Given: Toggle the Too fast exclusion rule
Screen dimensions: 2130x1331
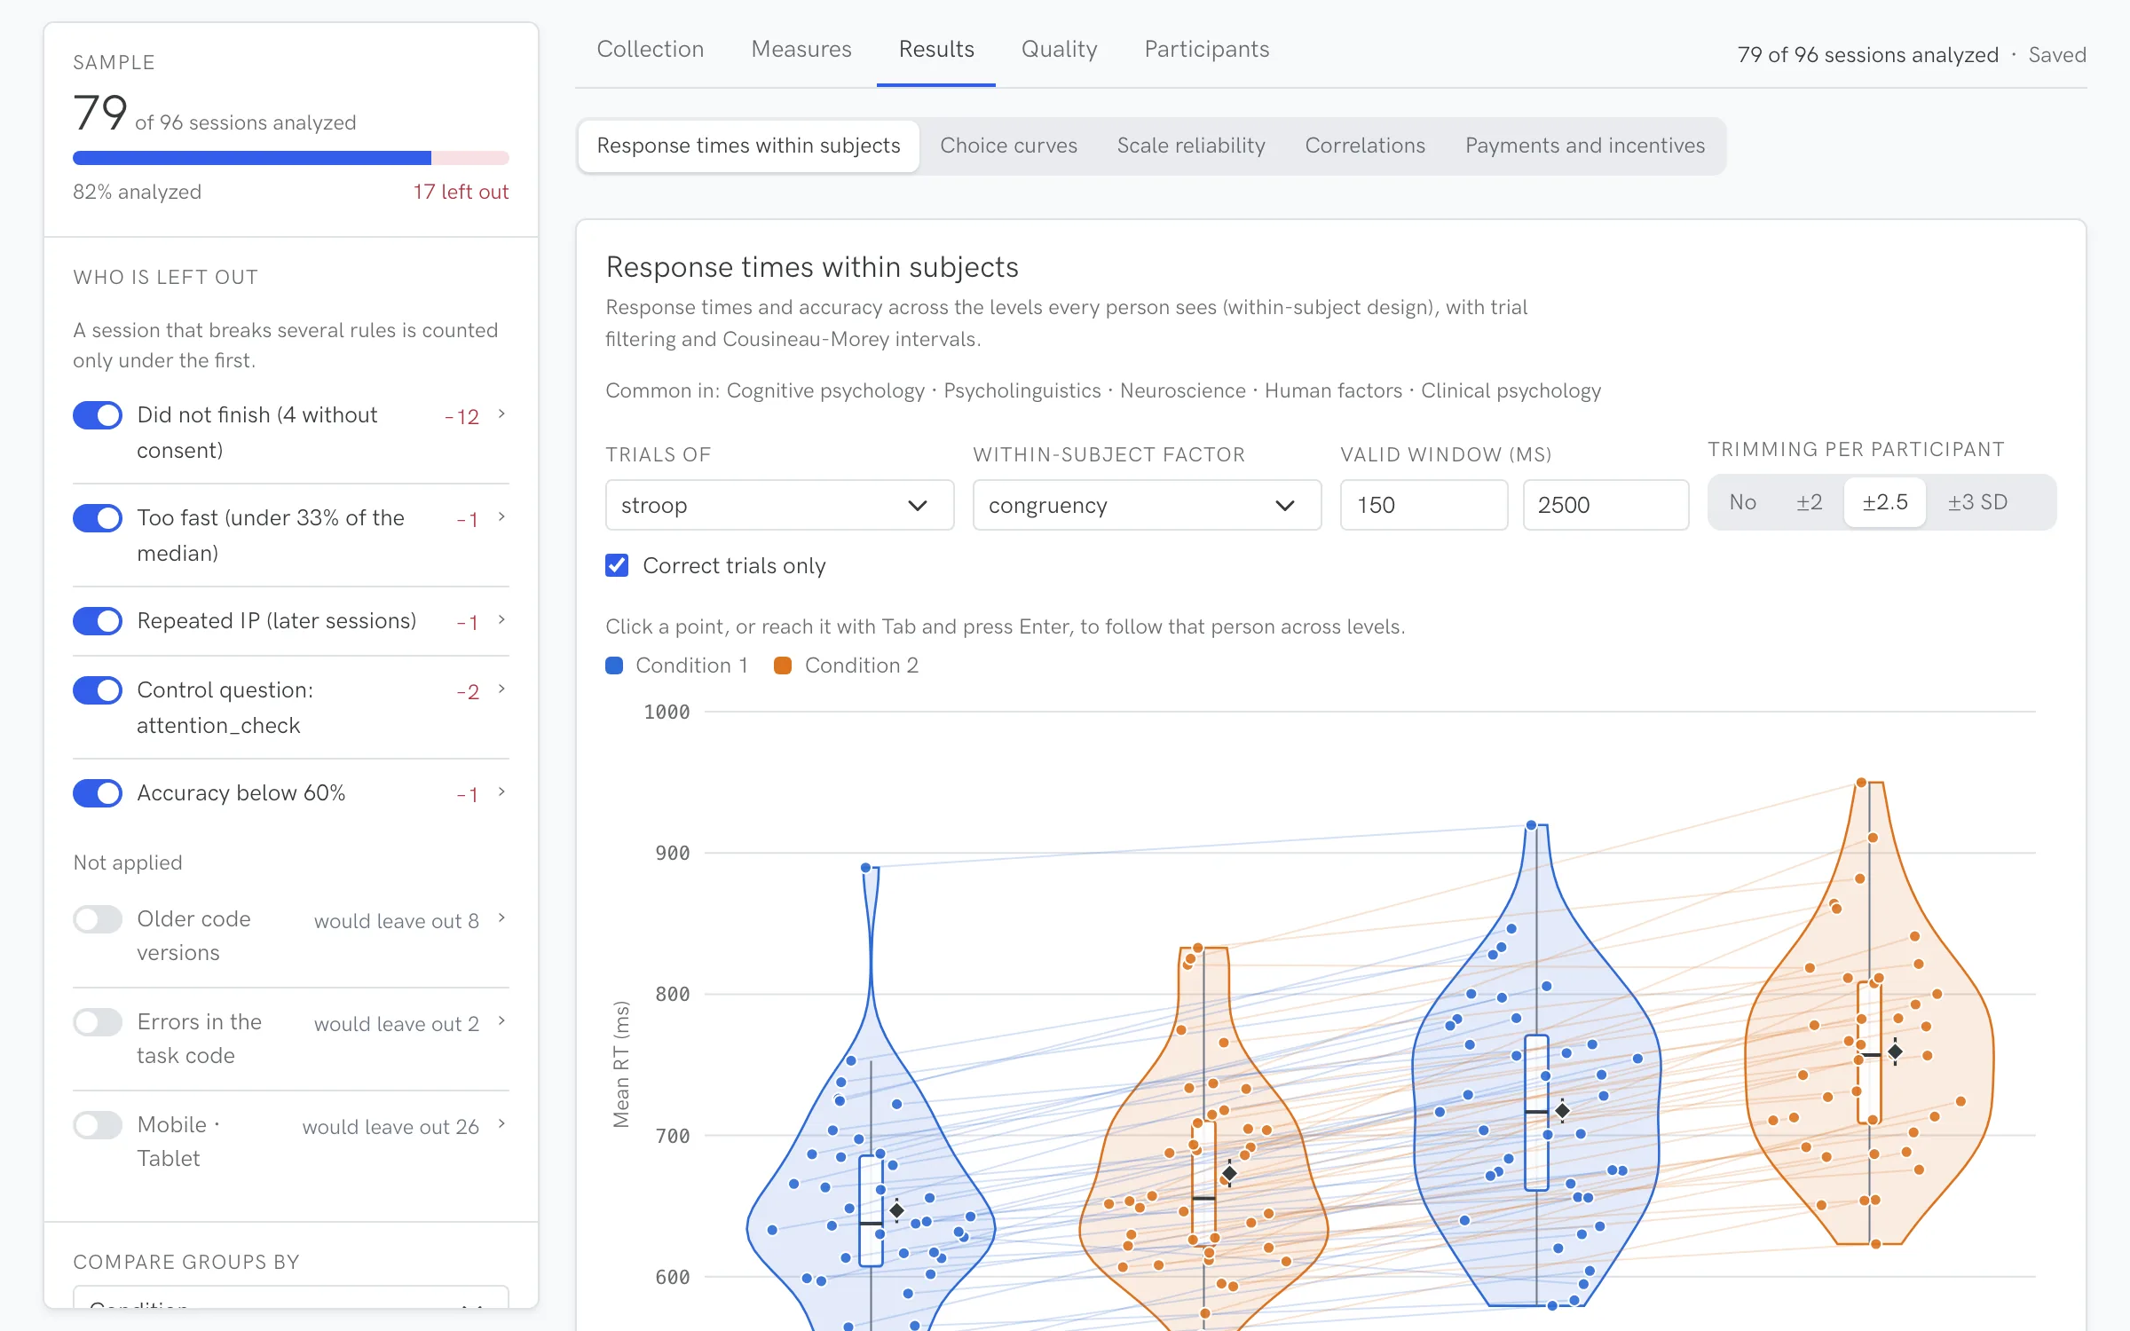Looking at the screenshot, I should click(x=98, y=518).
